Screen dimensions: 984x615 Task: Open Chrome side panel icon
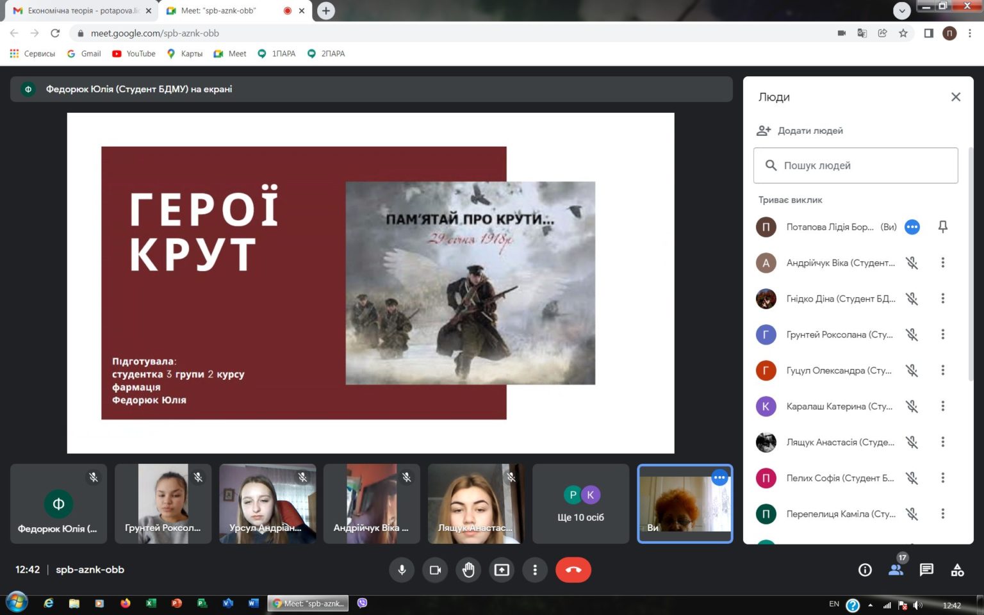point(928,33)
